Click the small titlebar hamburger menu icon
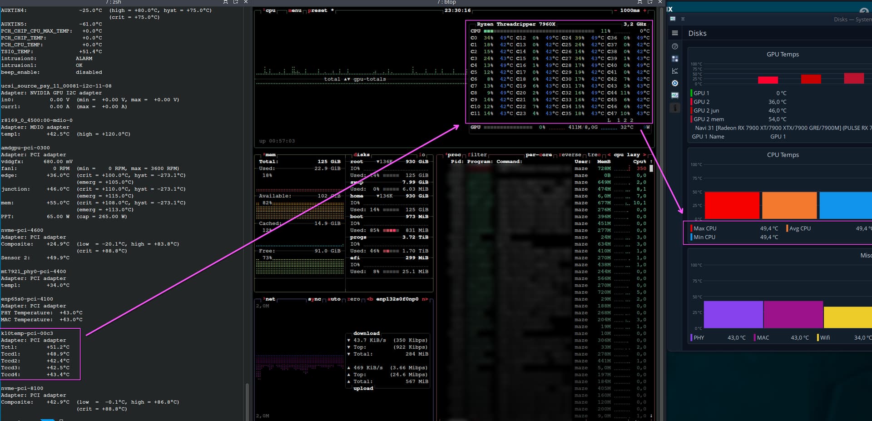 (683, 19)
